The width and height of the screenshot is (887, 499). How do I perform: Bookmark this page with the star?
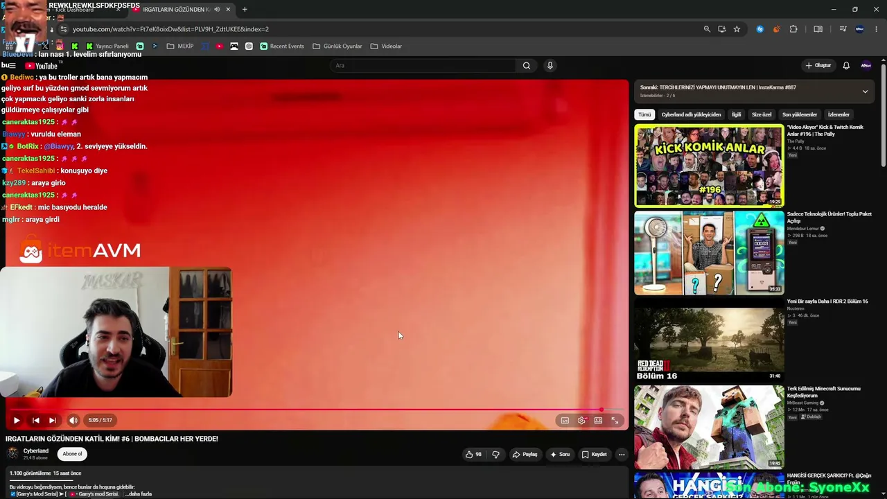pyautogui.click(x=737, y=29)
